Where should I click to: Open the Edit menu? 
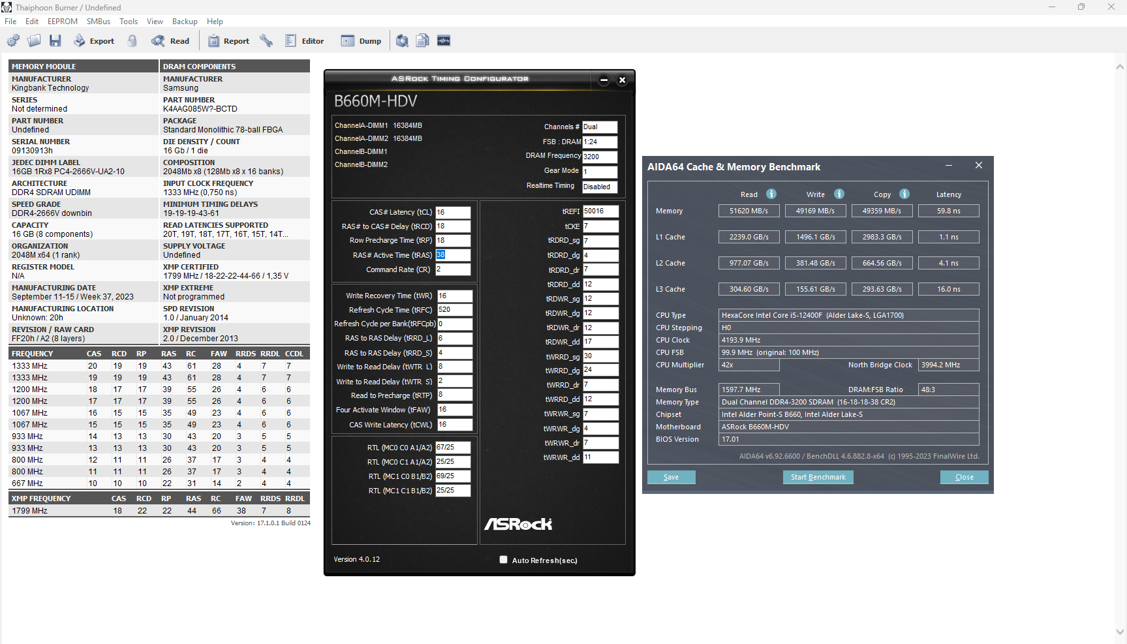tap(32, 22)
